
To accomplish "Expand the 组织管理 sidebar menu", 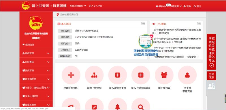I will tap(36, 53).
